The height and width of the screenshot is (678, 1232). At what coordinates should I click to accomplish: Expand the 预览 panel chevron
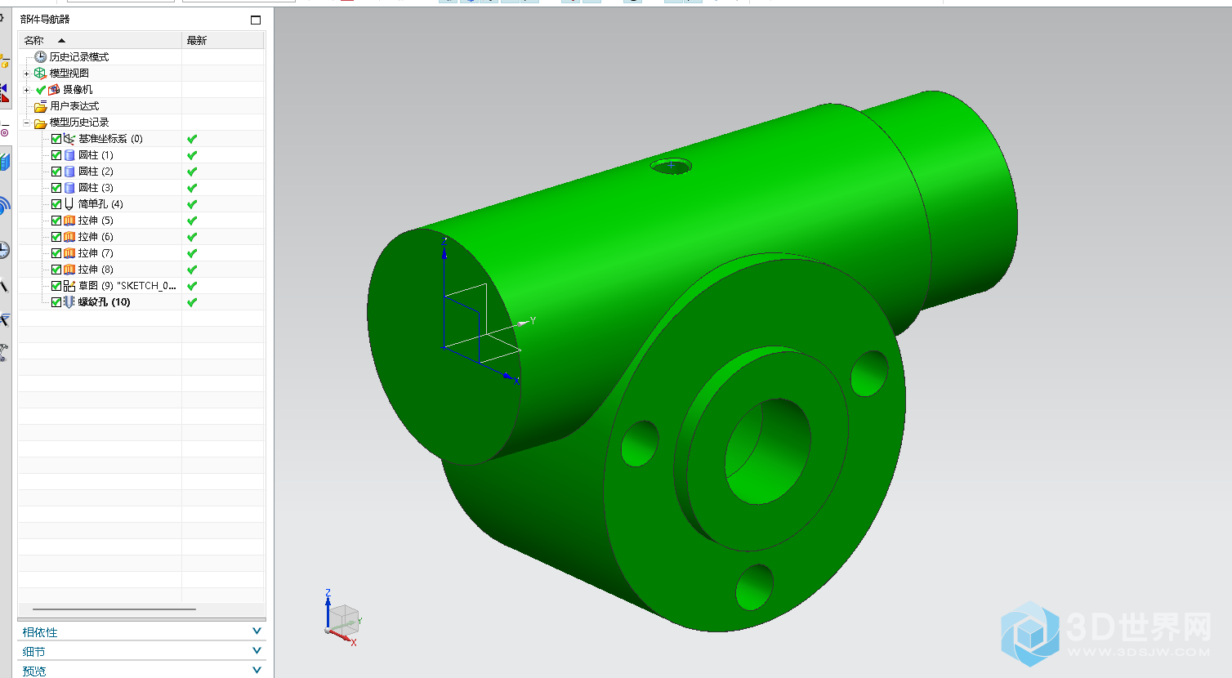257,670
